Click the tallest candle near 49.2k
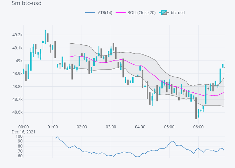Image resolution: width=235 pixels, height=168 pixels. click(x=45, y=36)
